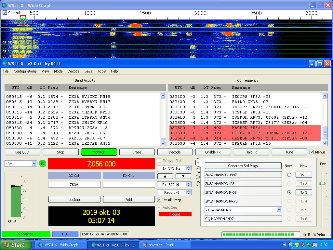This screenshot has height=250, width=333.
Task: Click the Tune button
Action: tap(289, 152)
